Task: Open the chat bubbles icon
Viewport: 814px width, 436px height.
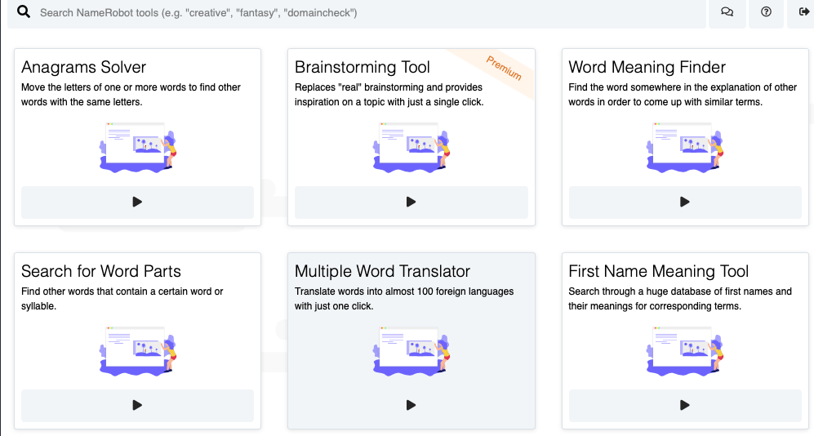Action: click(x=727, y=12)
